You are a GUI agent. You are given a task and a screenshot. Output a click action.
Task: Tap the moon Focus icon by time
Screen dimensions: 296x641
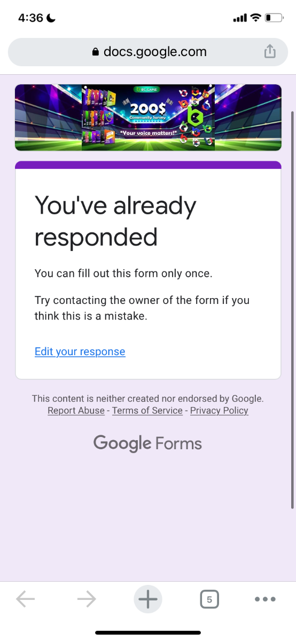pyautogui.click(x=51, y=18)
